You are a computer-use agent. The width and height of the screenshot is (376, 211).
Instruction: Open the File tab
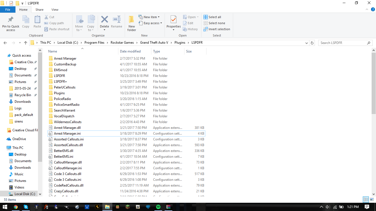pos(8,10)
